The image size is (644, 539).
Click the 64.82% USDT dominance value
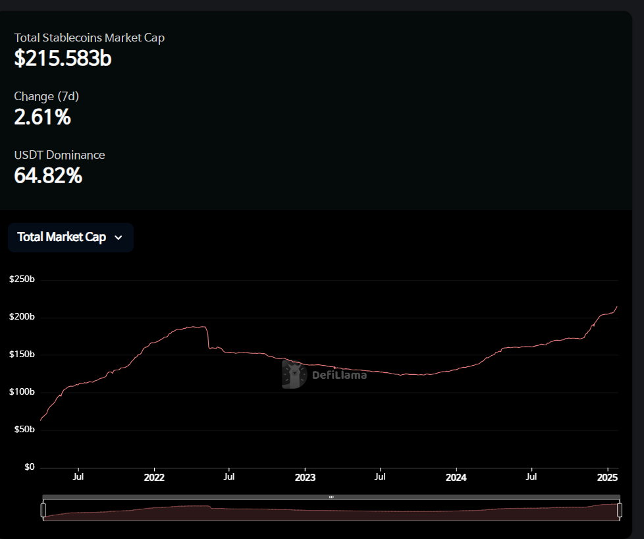point(48,175)
